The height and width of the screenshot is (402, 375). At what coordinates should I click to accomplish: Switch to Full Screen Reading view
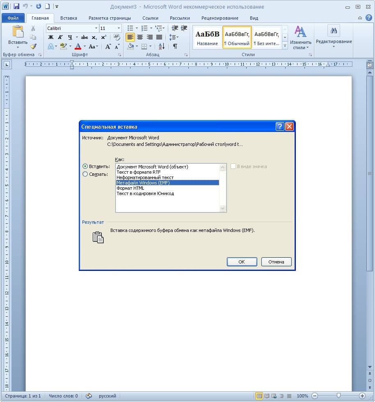(267, 396)
